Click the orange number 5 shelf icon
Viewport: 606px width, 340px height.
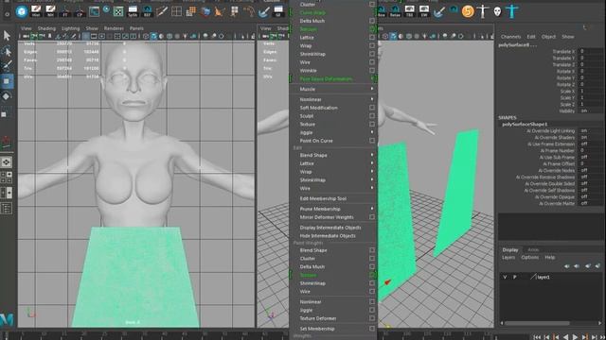click(x=468, y=11)
